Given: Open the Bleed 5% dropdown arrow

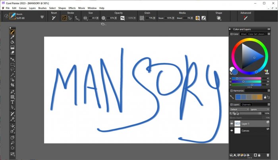Looking at the screenshot, I should coord(192,18).
